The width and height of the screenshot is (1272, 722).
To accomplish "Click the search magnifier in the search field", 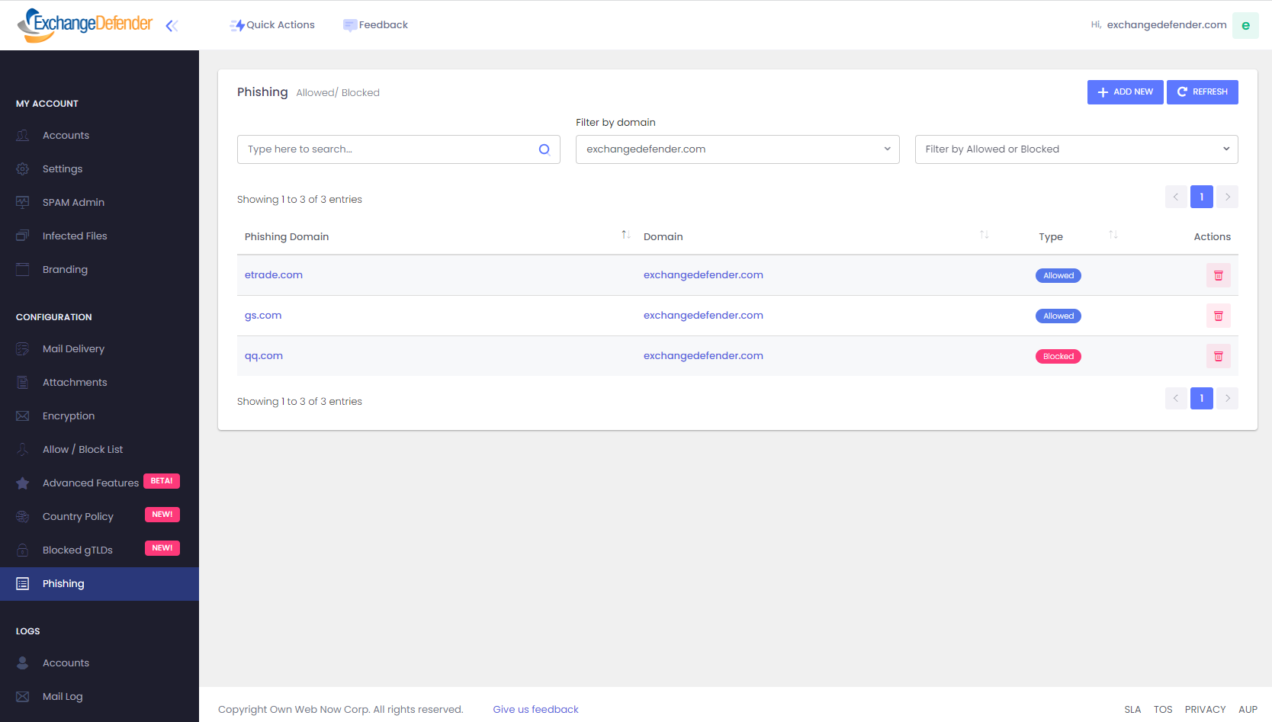I will pyautogui.click(x=544, y=149).
